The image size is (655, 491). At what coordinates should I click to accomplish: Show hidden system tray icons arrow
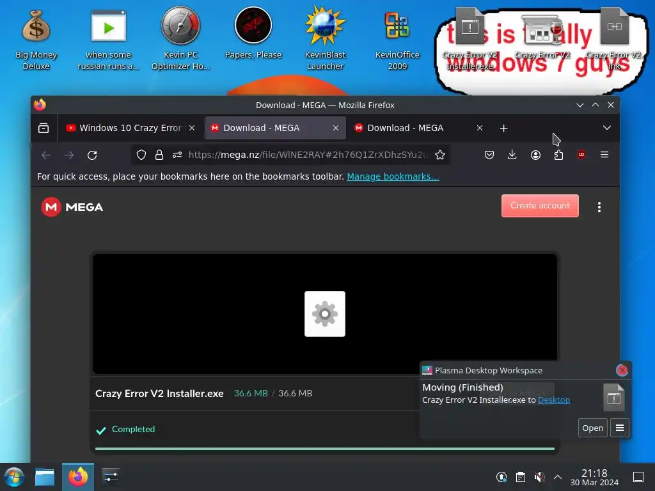tap(558, 477)
